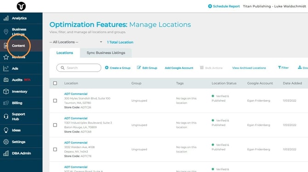
Task: Click inside the Search input field
Action: pos(79,68)
